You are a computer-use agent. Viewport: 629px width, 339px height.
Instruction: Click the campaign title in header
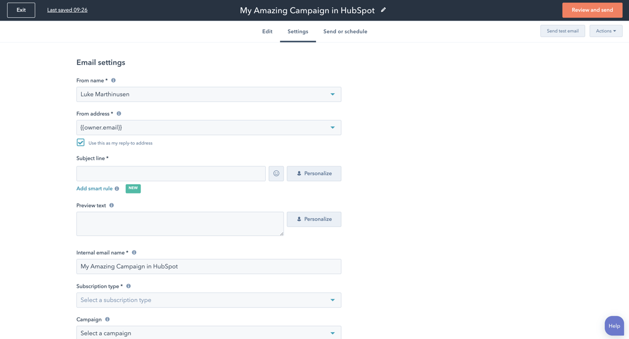coord(307,10)
